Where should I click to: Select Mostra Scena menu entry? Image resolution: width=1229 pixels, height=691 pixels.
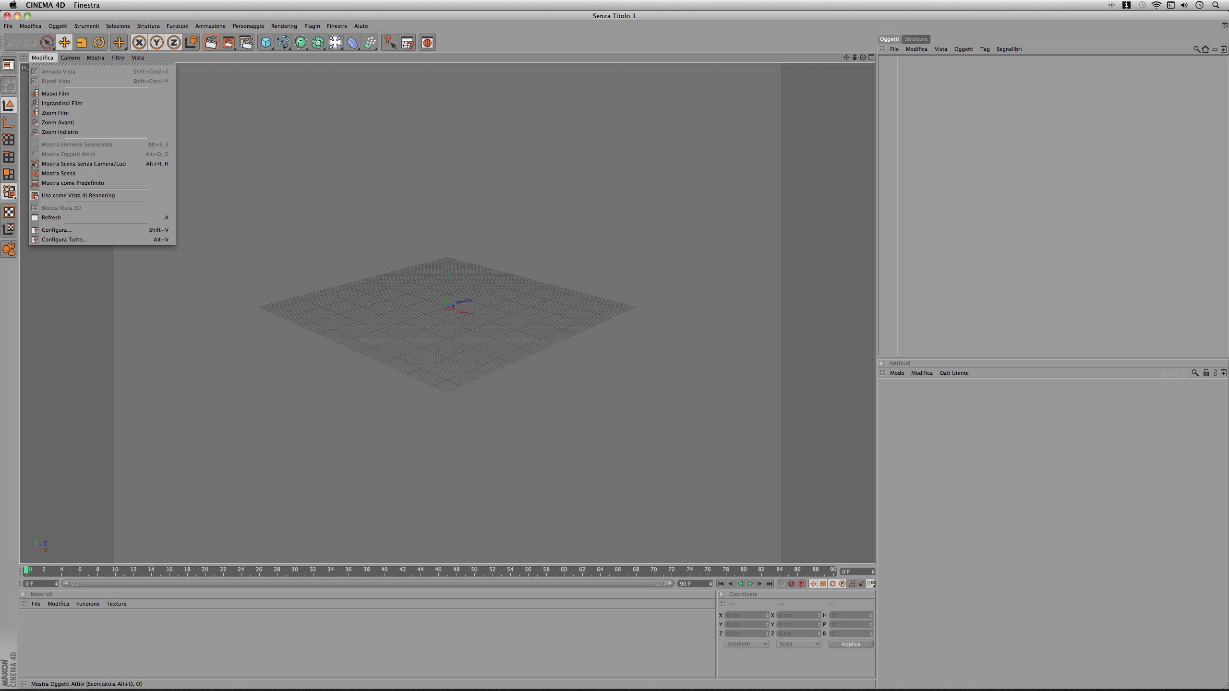tap(59, 173)
